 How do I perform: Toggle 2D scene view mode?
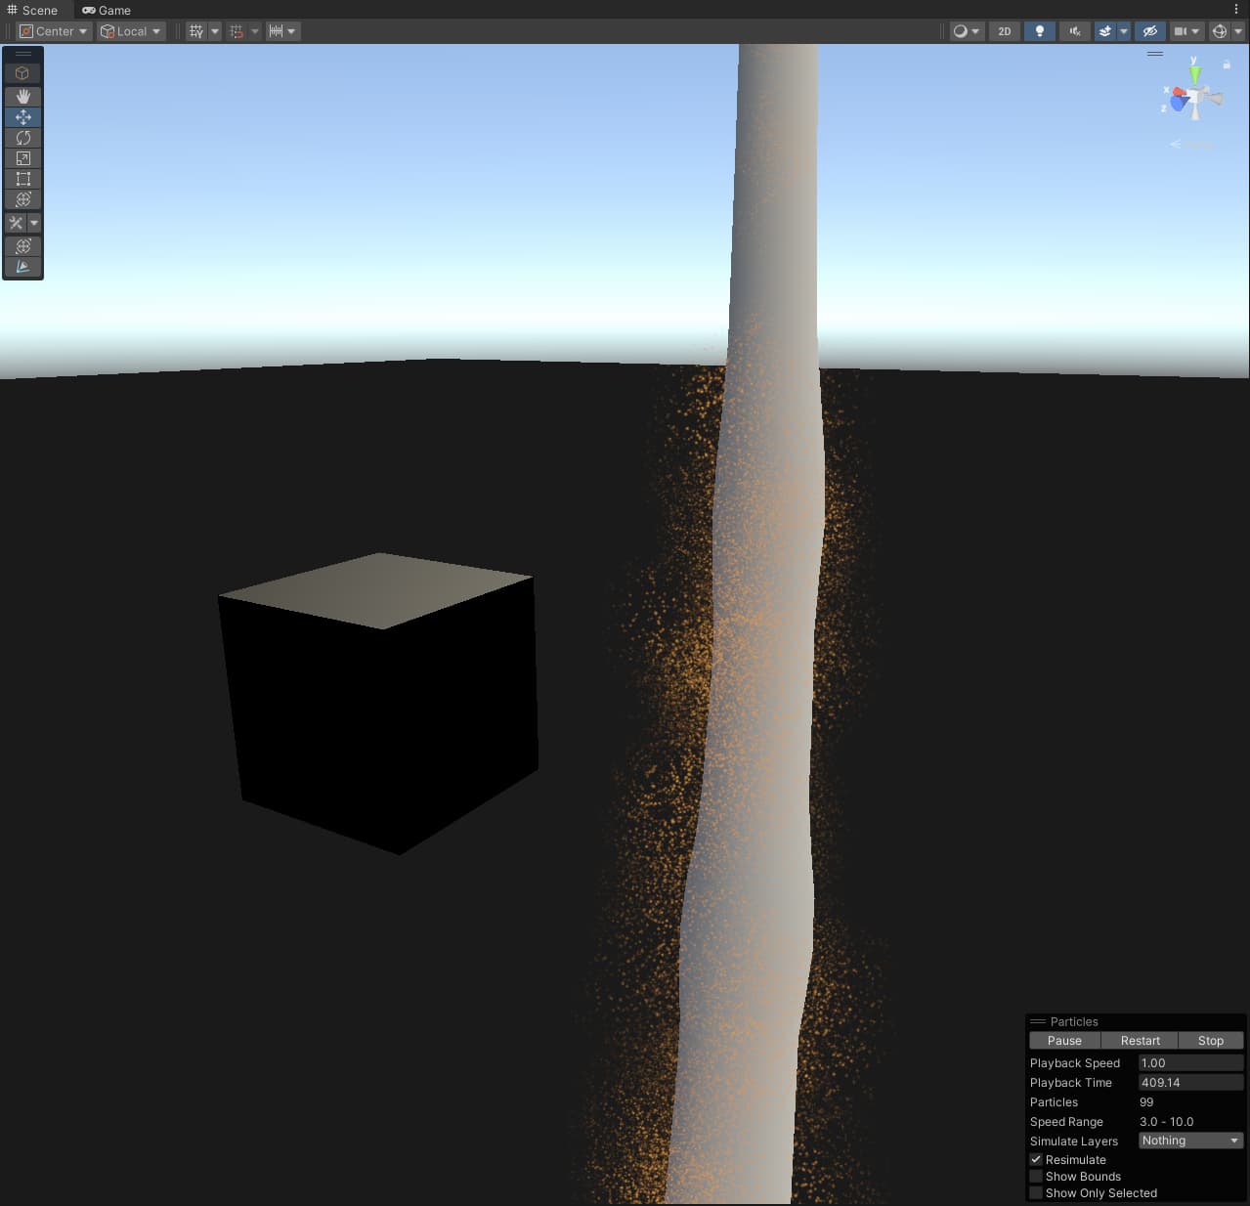click(1004, 30)
